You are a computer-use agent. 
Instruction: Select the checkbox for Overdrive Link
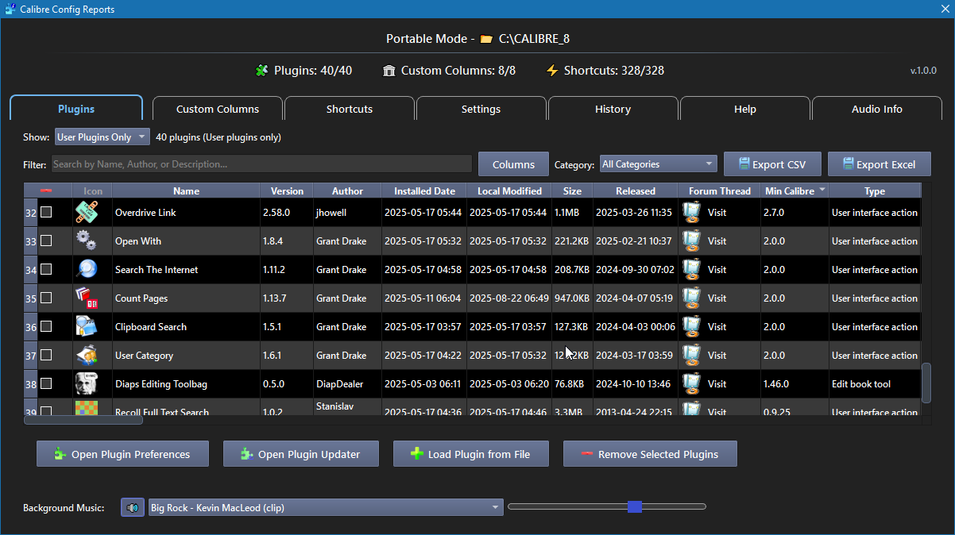point(46,212)
